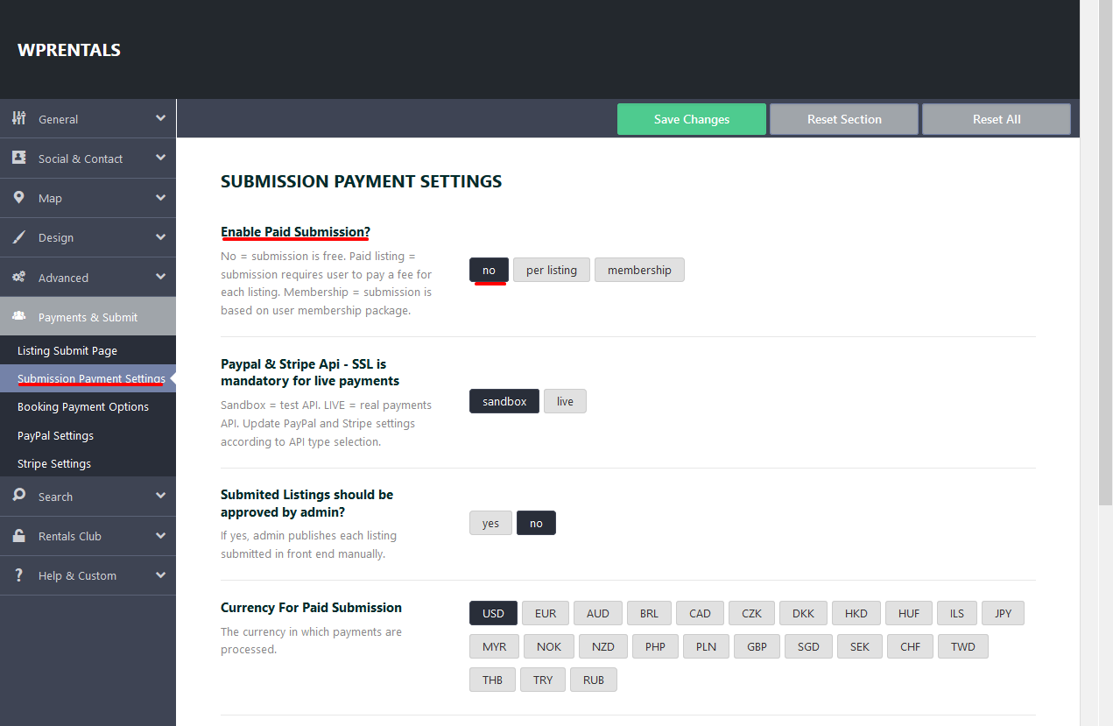Select TWD currency

click(x=963, y=646)
